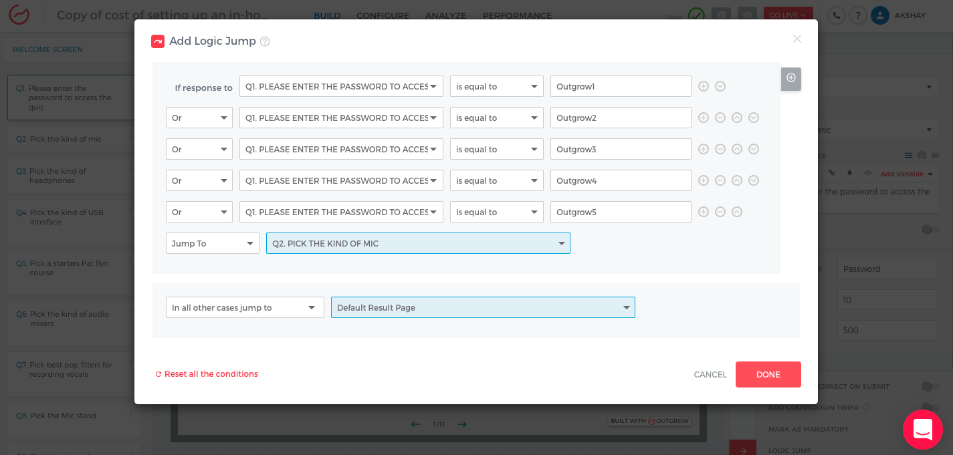Remove the Outgrow3 condition row
This screenshot has width=953, height=455.
pyautogui.click(x=720, y=149)
